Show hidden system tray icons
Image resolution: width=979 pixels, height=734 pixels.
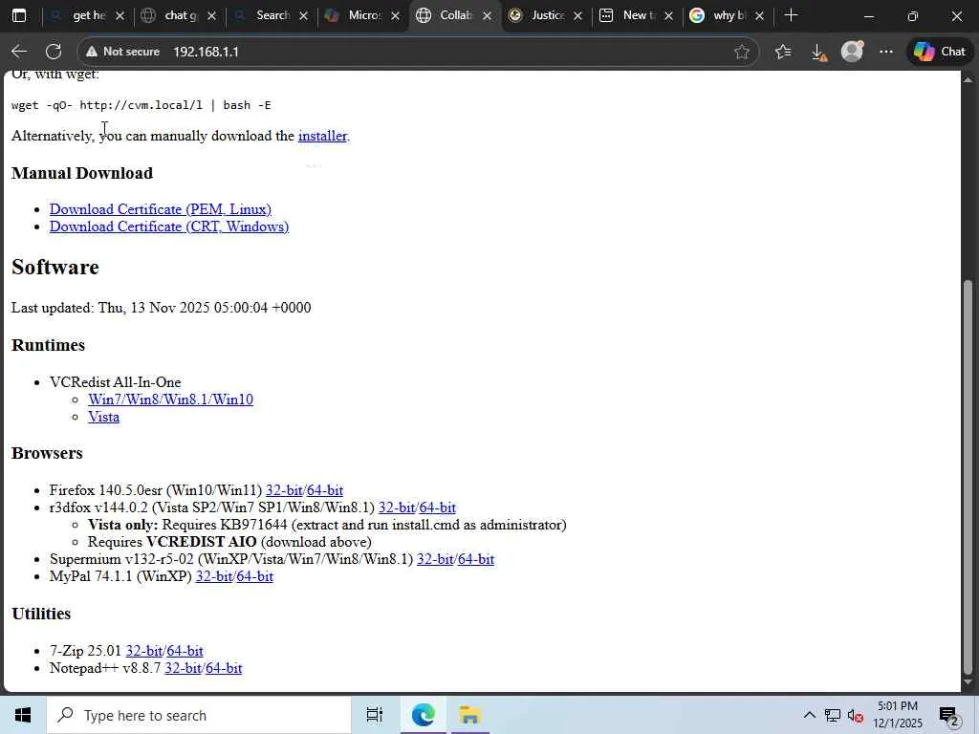[x=809, y=715]
